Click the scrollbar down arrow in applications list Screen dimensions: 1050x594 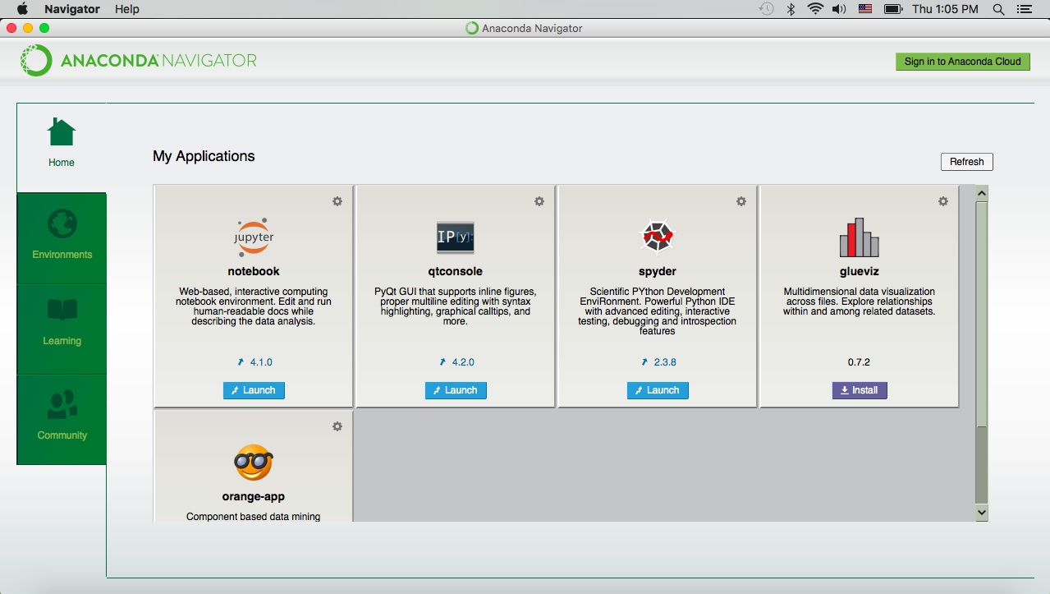coord(982,512)
